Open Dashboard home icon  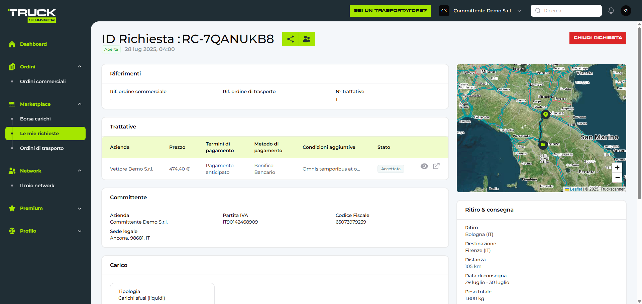[12, 44]
